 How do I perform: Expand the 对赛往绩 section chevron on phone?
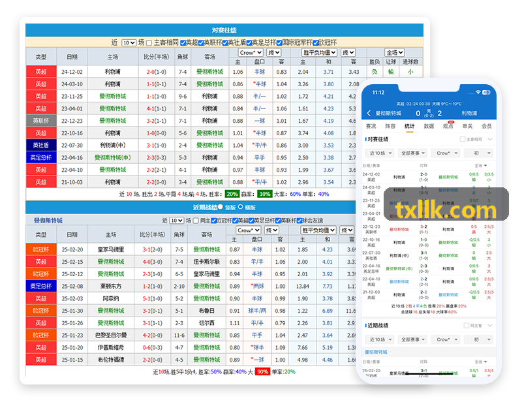(x=490, y=139)
